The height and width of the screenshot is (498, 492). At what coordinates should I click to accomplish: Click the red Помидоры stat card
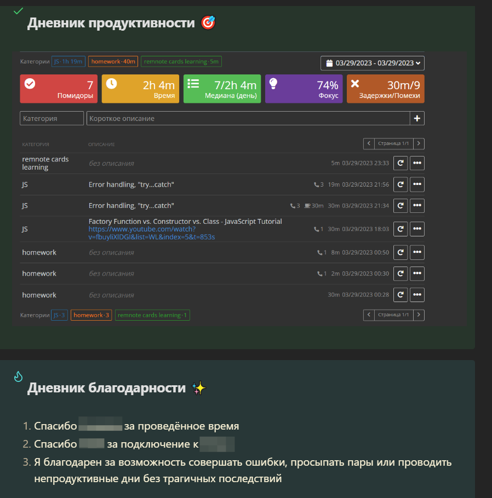[59, 89]
